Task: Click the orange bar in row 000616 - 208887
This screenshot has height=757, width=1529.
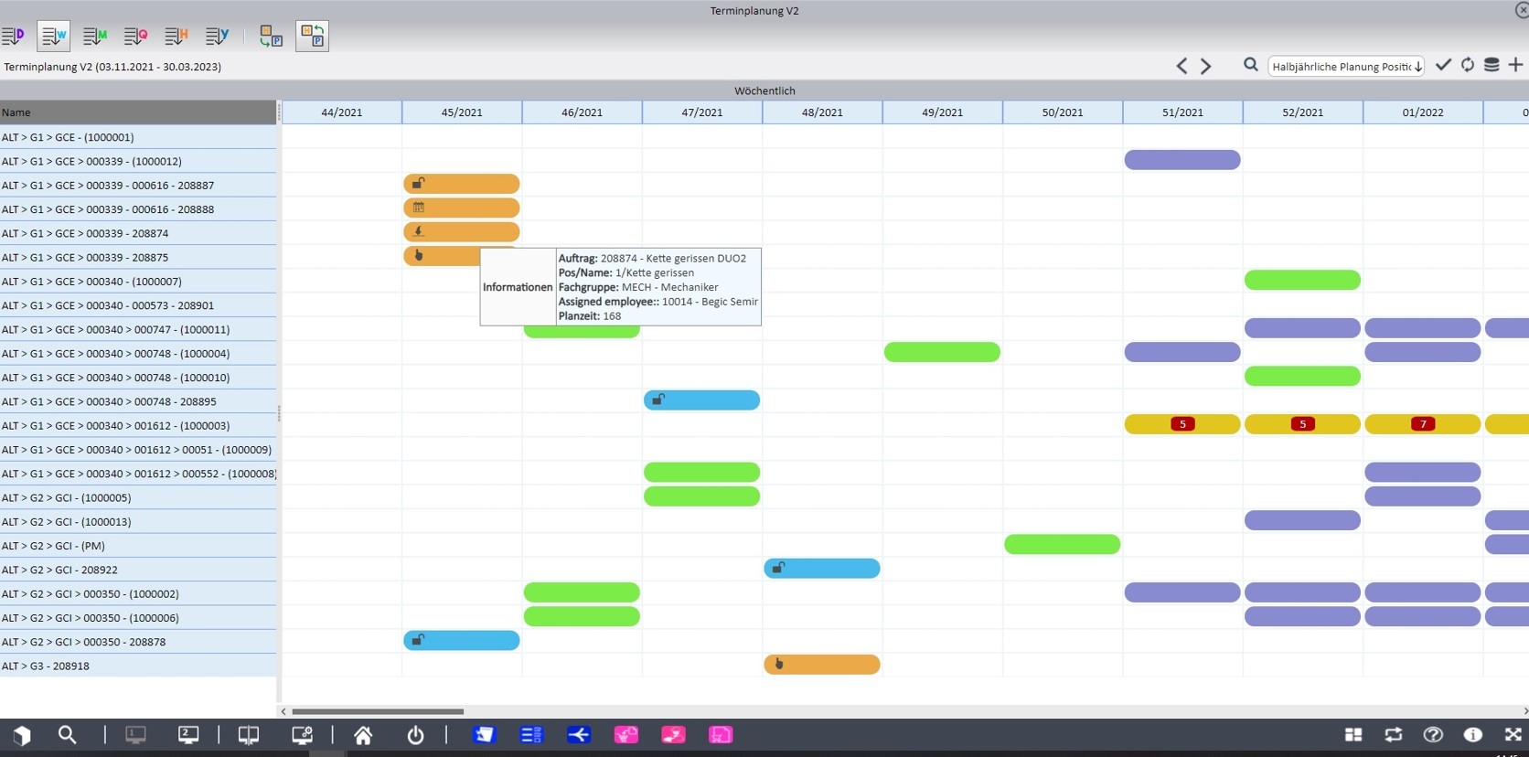Action: [462, 184]
